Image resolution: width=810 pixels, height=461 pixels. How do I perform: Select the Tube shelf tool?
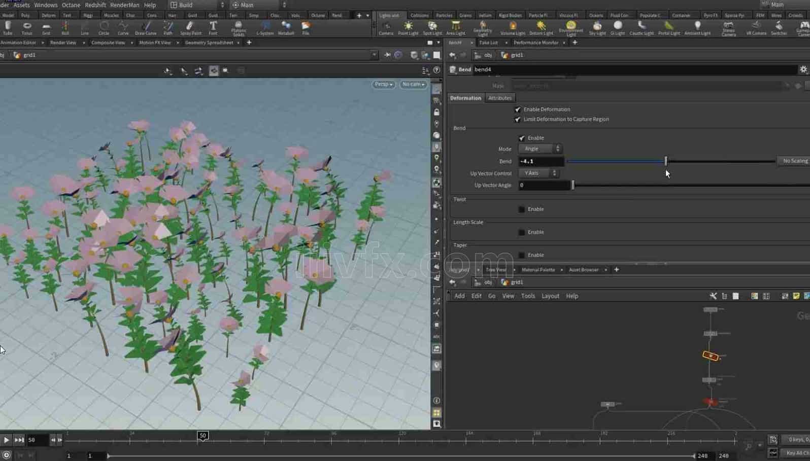[8, 28]
